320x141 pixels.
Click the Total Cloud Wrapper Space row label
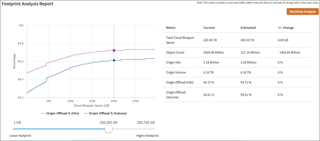click(180, 40)
